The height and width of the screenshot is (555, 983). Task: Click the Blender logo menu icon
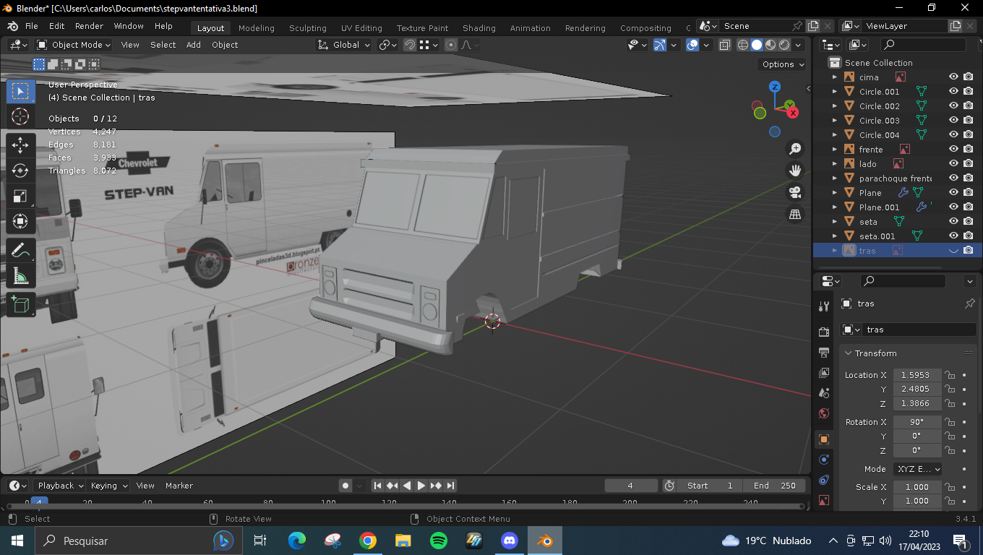pyautogui.click(x=13, y=26)
